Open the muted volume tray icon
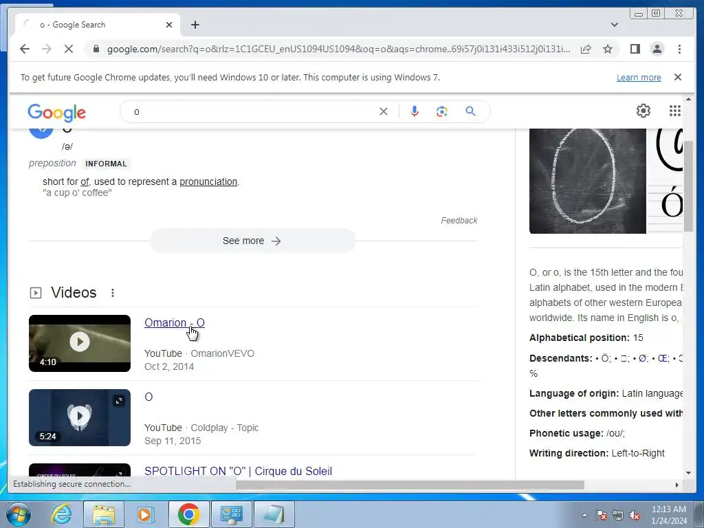The height and width of the screenshot is (528, 704). 635,515
